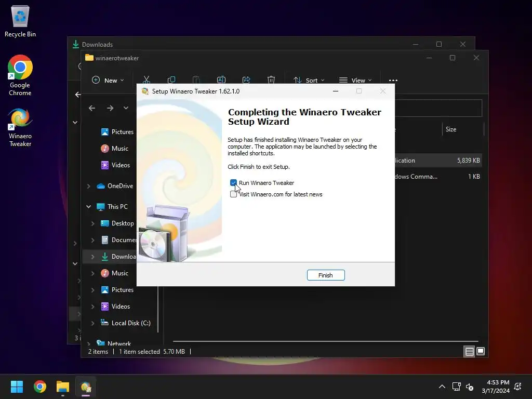Click the network icon in system tray
Viewport: 532px width, 399px height.
tap(456, 387)
